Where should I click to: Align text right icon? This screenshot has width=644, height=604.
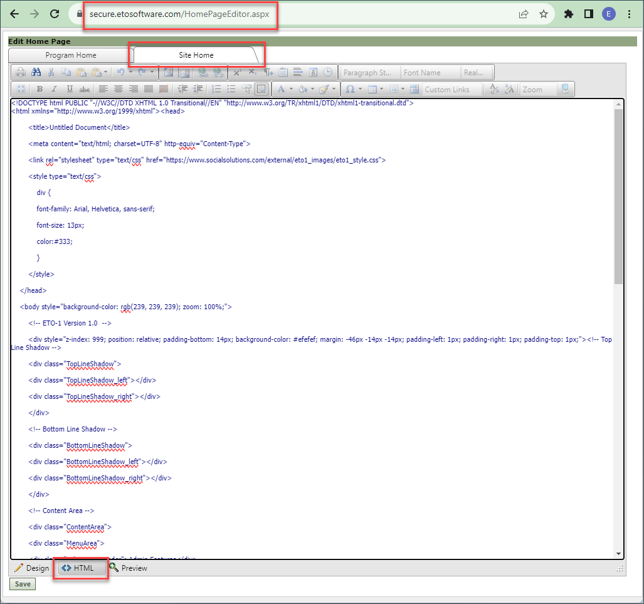pyautogui.click(x=134, y=89)
